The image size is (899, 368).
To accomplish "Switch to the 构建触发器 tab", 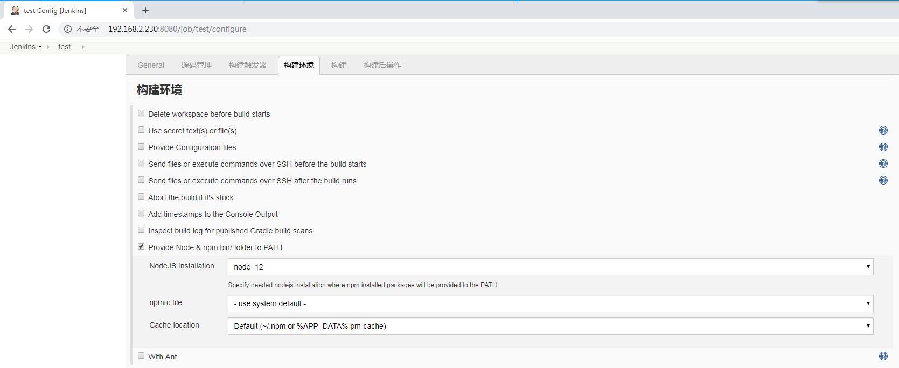I will (x=248, y=65).
